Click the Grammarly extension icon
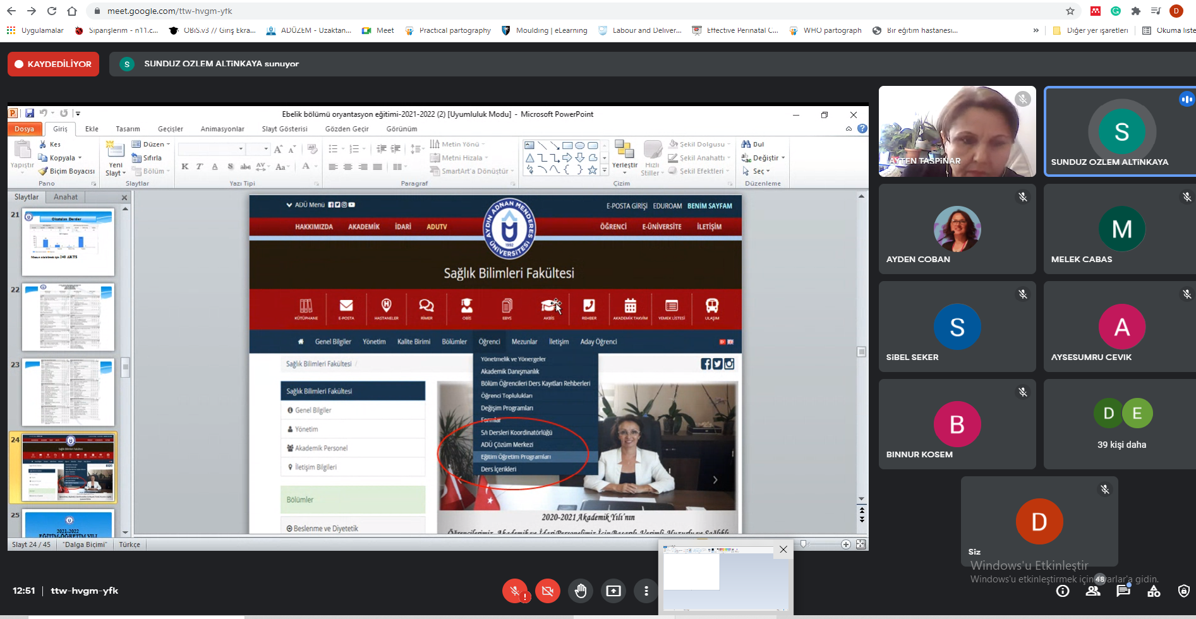The height and width of the screenshot is (619, 1196). point(1116,11)
